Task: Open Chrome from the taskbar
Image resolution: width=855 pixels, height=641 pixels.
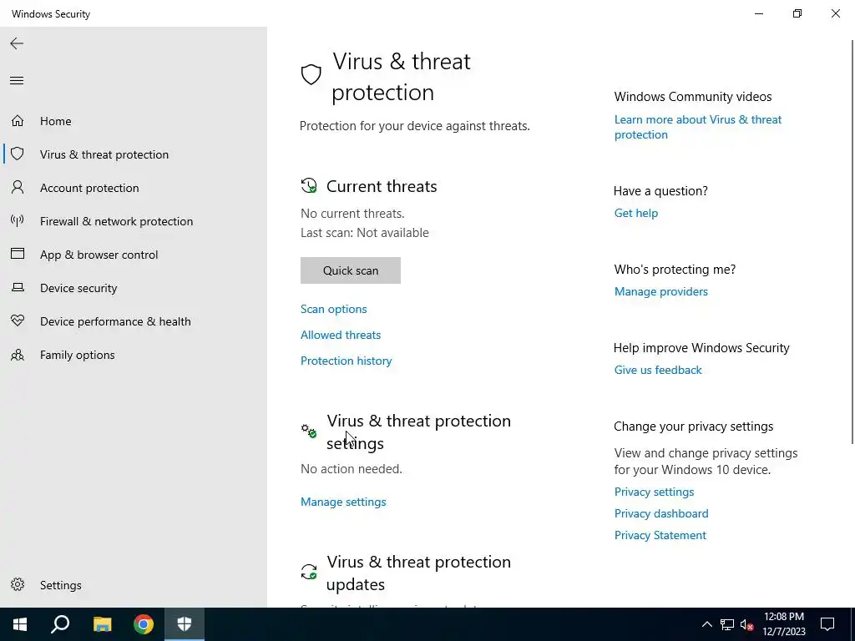Action: tap(144, 624)
